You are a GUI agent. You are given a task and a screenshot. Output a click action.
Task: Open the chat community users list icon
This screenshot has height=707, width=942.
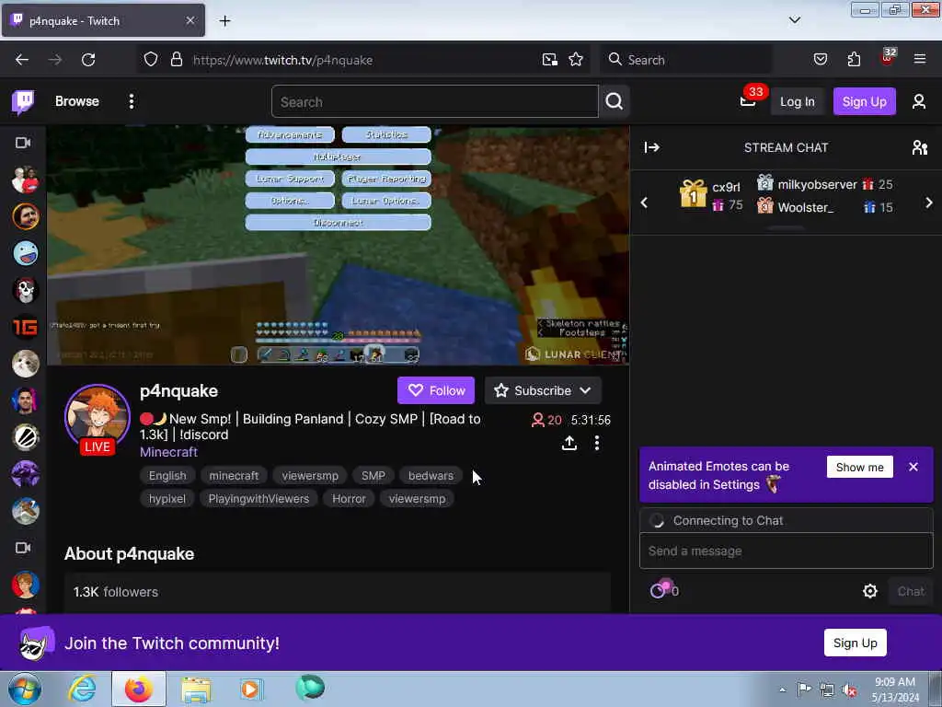tap(919, 147)
